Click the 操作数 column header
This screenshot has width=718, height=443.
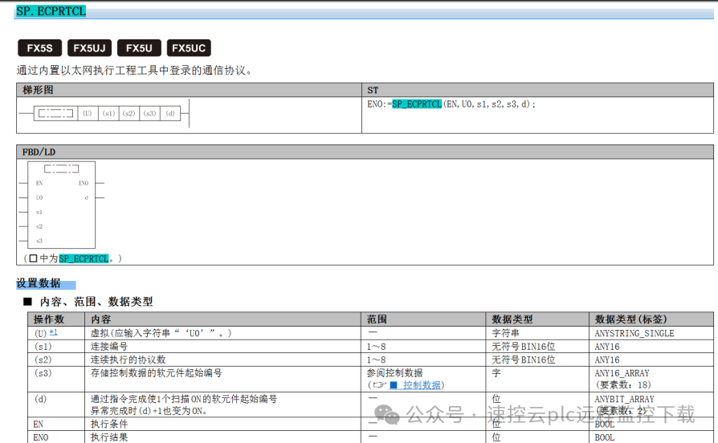point(56,319)
